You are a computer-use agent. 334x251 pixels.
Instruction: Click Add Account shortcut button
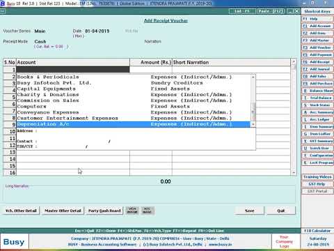(x=317, y=26)
